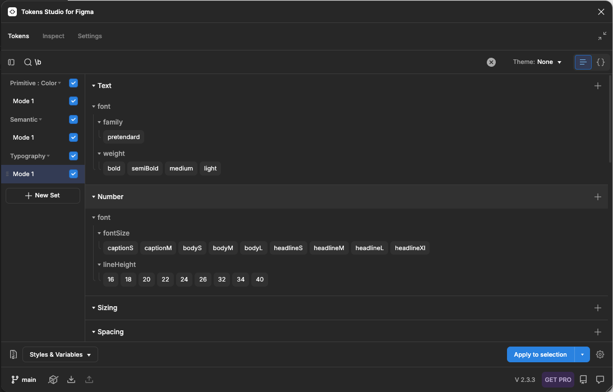Clear the search field with the X icon
613x392 pixels.
pos(491,62)
